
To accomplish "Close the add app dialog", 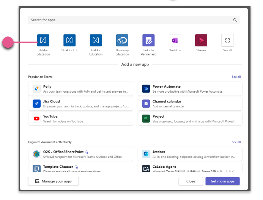I will (191, 181).
